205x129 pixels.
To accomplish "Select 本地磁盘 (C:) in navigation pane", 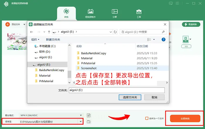I will (45, 46).
